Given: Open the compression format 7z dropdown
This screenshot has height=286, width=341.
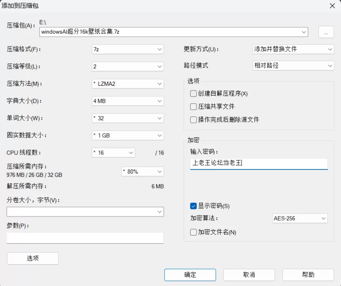Looking at the screenshot, I should click(127, 49).
